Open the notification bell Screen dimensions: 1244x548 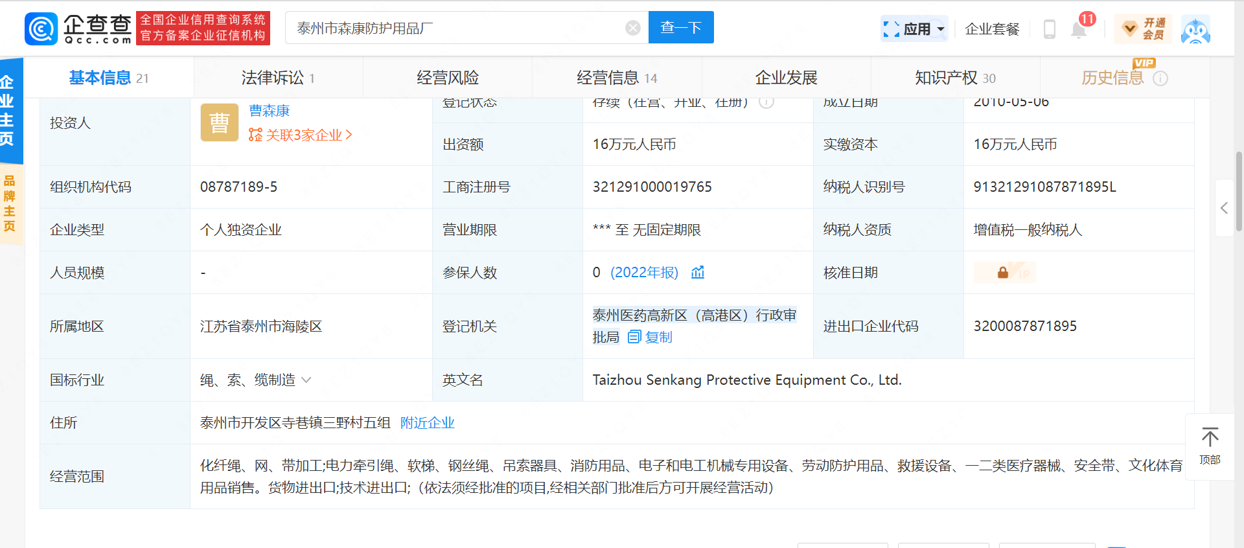pos(1079,30)
